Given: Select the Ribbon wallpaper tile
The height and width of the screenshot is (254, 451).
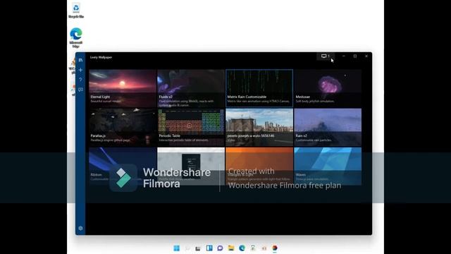Looking at the screenshot, I should 123,167.
